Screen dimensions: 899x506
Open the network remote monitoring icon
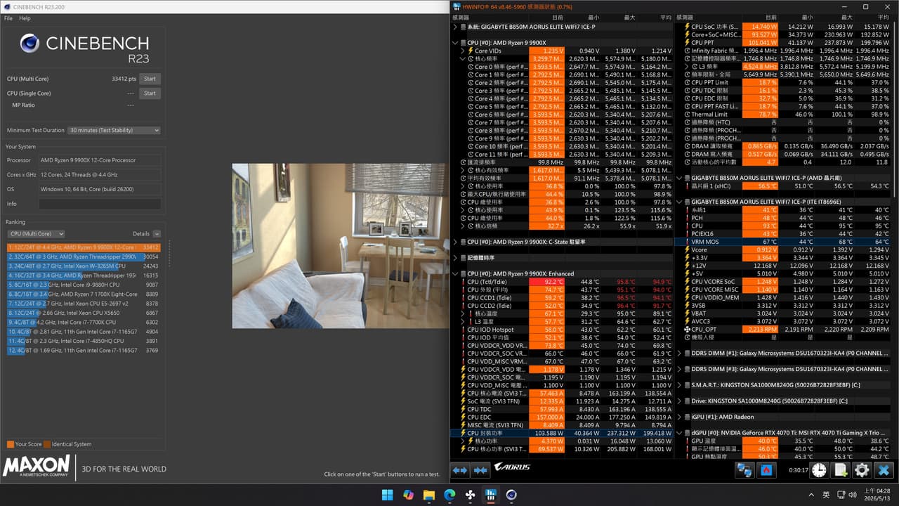[744, 470]
